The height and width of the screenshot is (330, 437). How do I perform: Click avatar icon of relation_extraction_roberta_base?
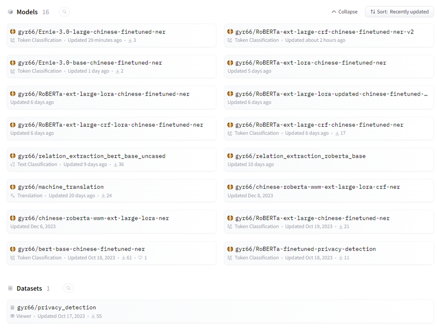click(x=230, y=156)
